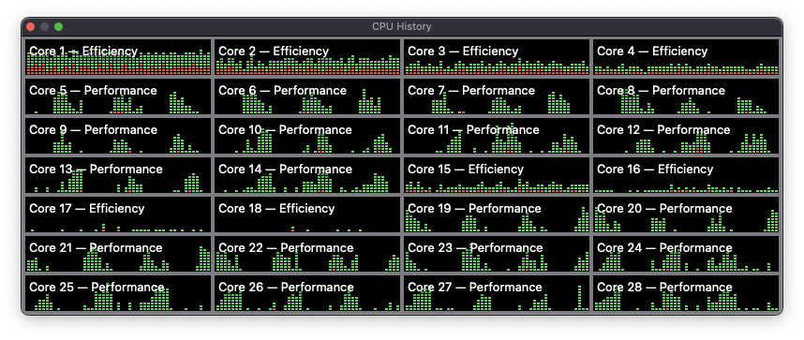Image resolution: width=804 pixels, height=340 pixels.
Task: Select the Core 13 Performance graph
Action: pyautogui.click(x=118, y=175)
